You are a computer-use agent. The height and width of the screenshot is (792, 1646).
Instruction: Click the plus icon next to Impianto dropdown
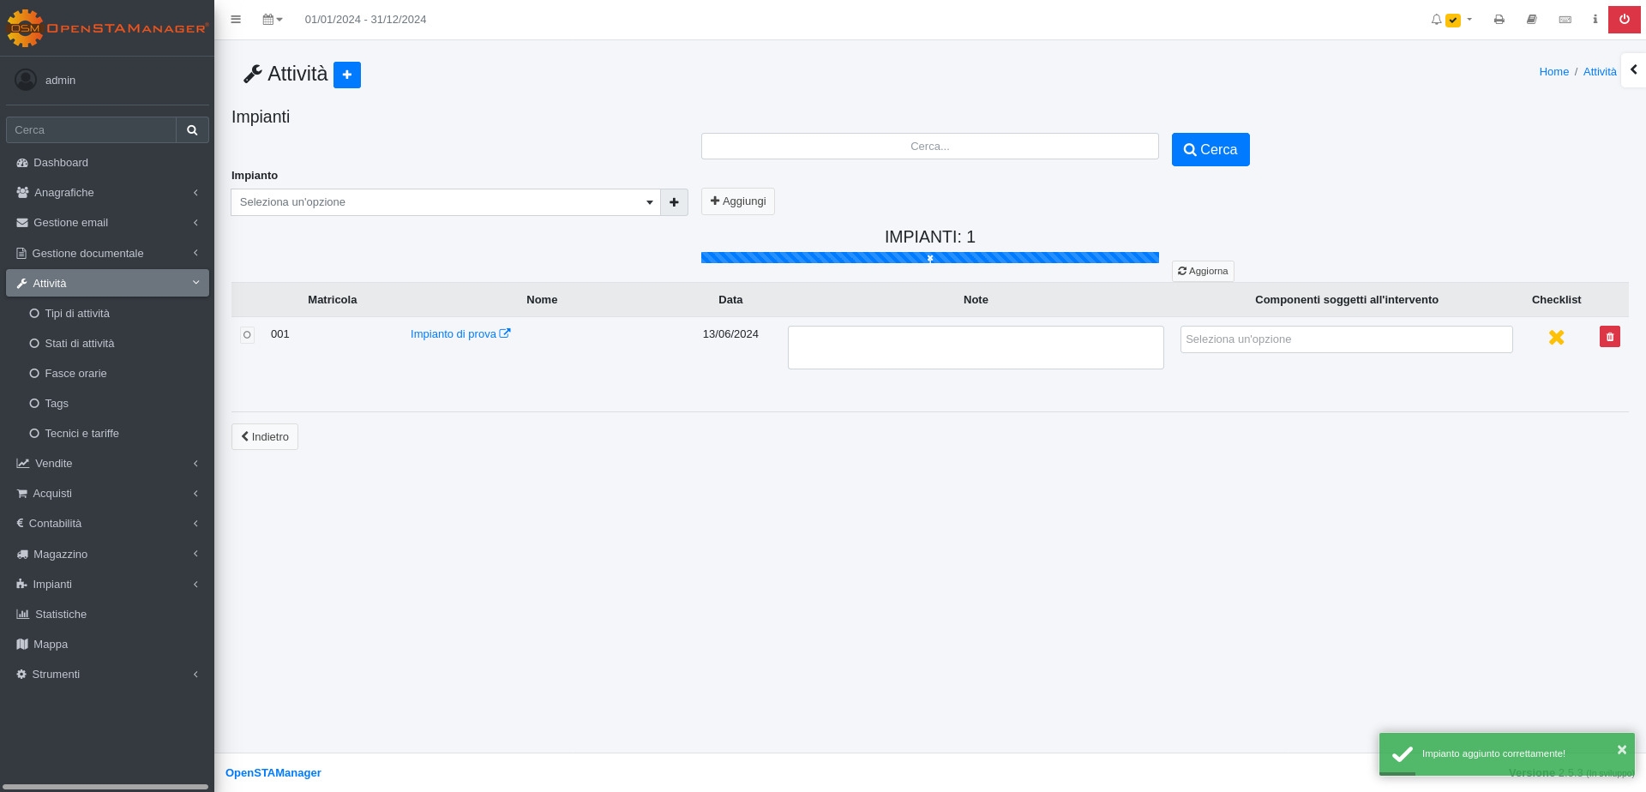[674, 202]
